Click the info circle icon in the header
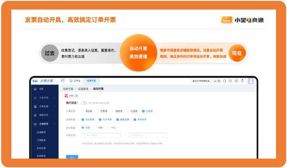 click(230, 81)
